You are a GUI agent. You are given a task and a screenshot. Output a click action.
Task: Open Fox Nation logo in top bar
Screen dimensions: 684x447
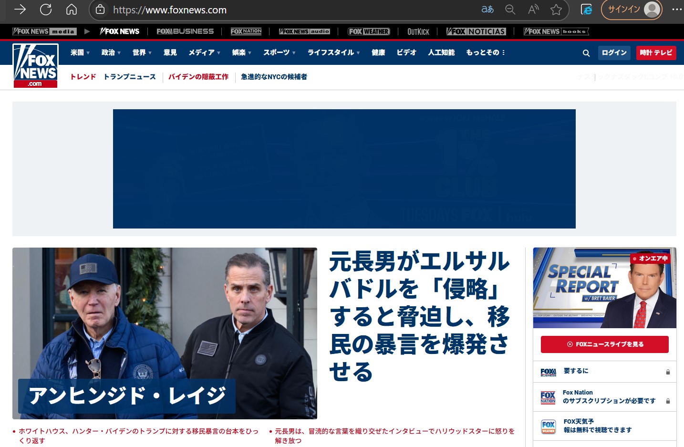pyautogui.click(x=246, y=31)
